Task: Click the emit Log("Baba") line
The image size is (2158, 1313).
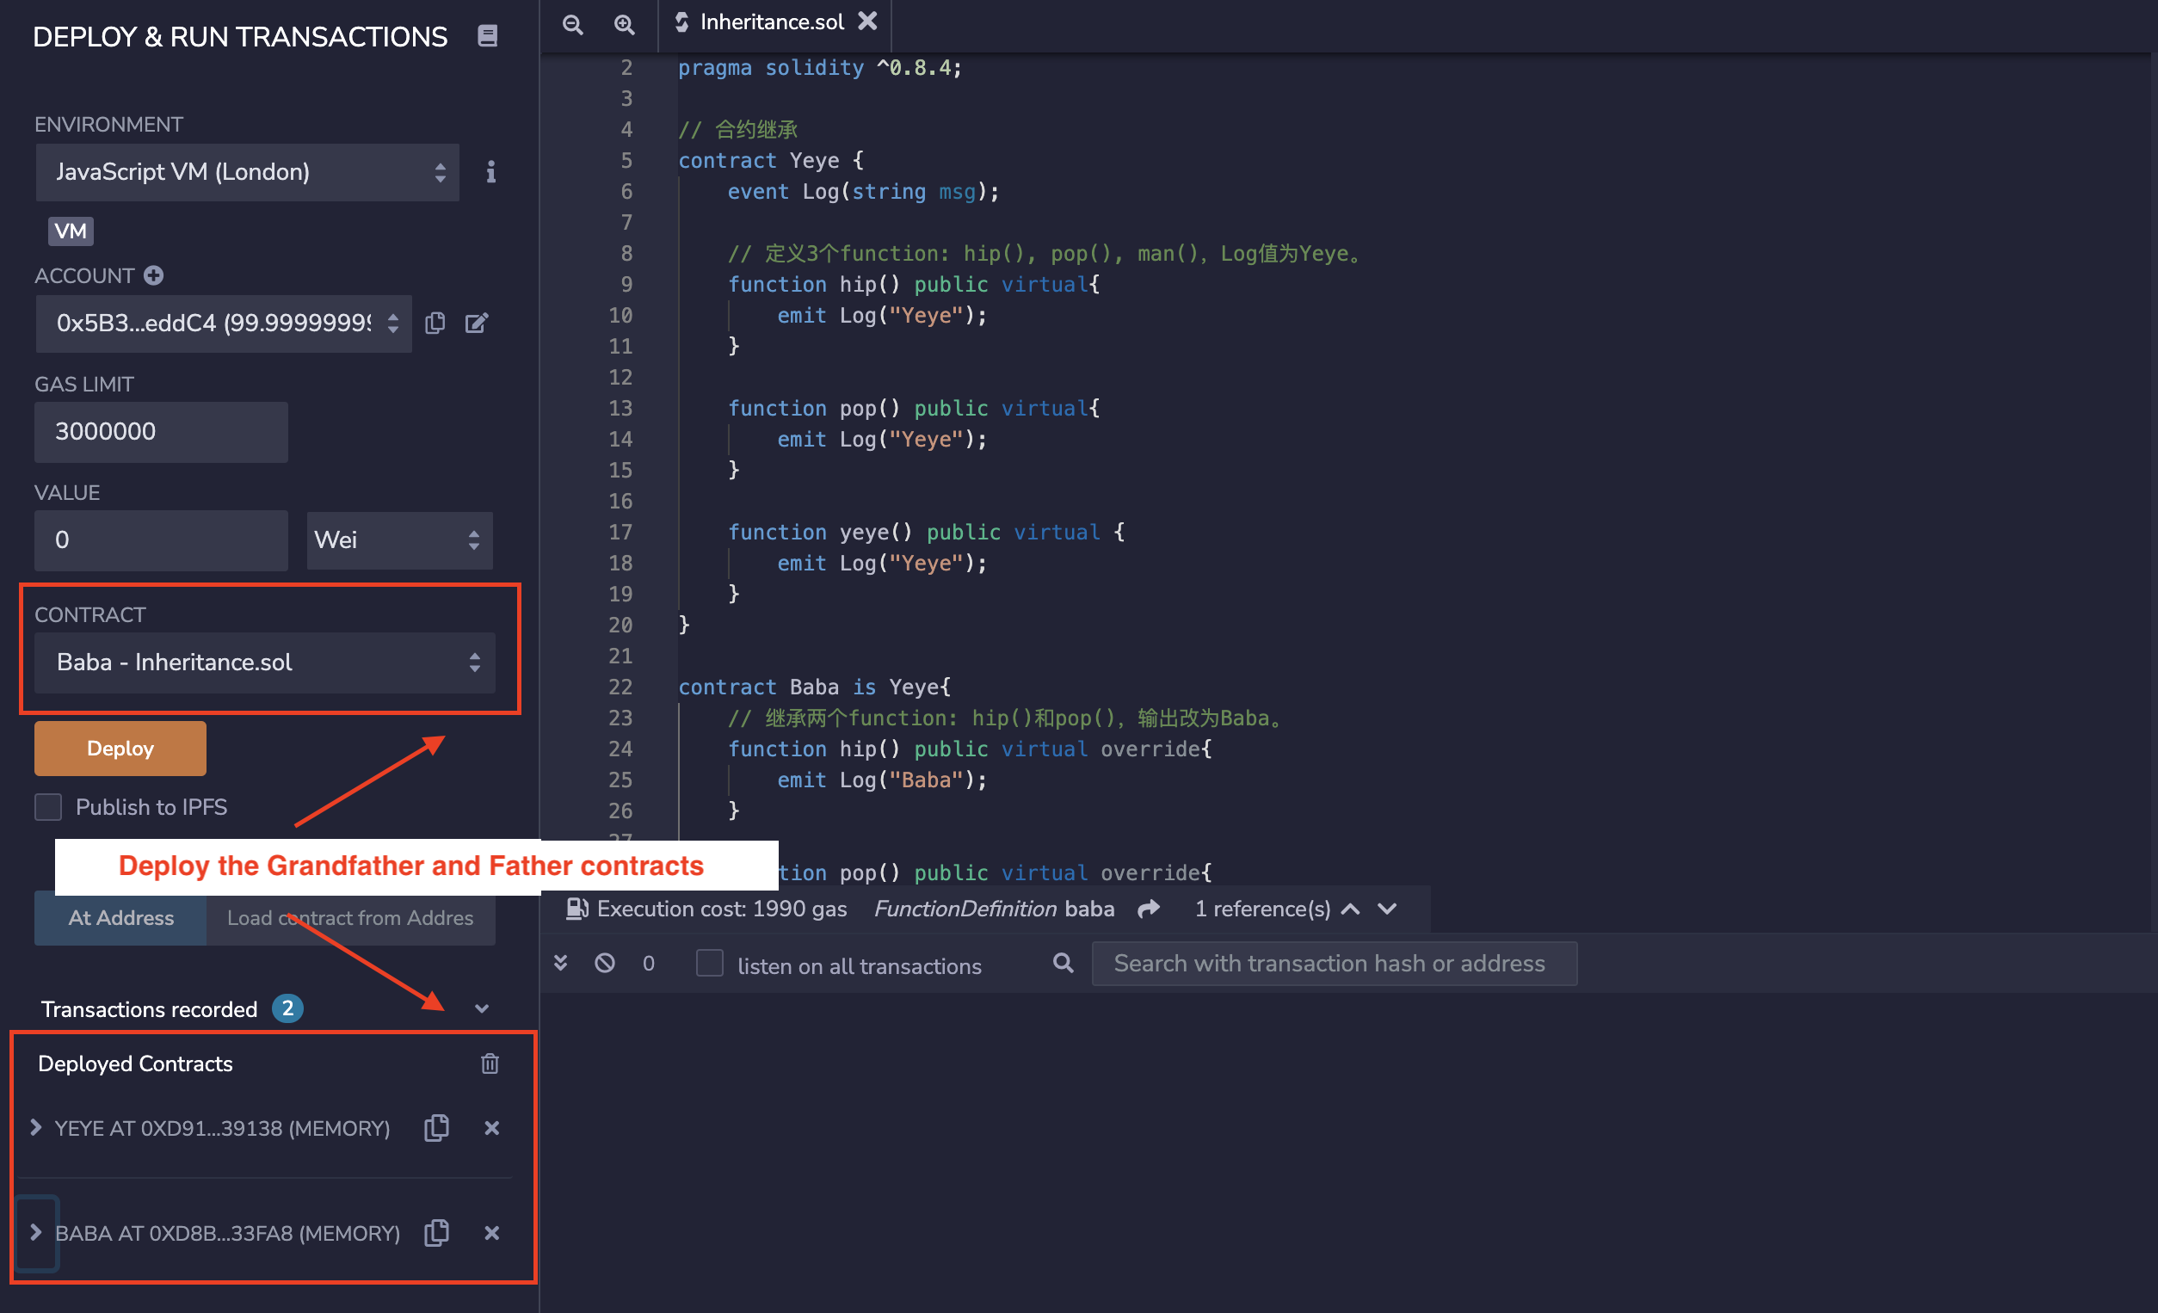Action: [x=882, y=780]
